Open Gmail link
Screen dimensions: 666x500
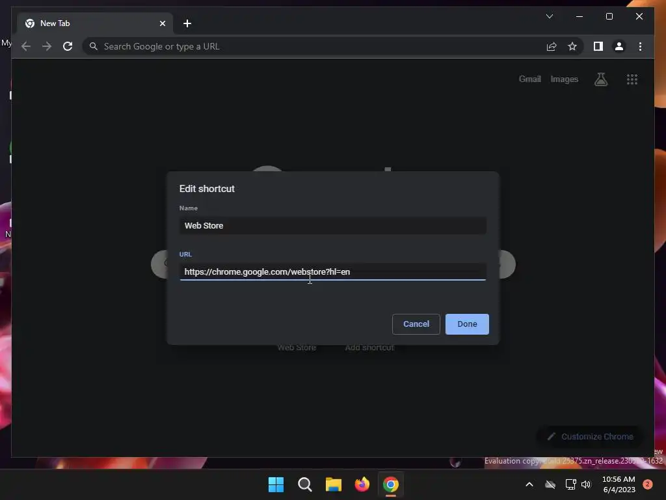(x=529, y=79)
